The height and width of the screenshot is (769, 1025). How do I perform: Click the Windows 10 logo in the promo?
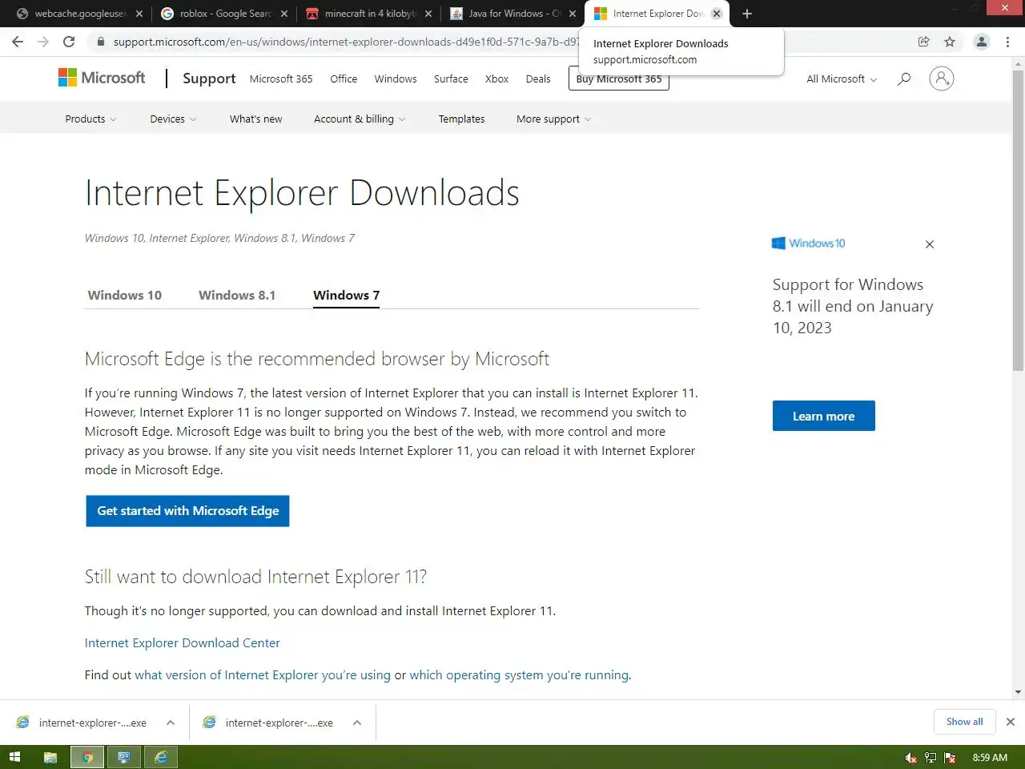coord(808,244)
